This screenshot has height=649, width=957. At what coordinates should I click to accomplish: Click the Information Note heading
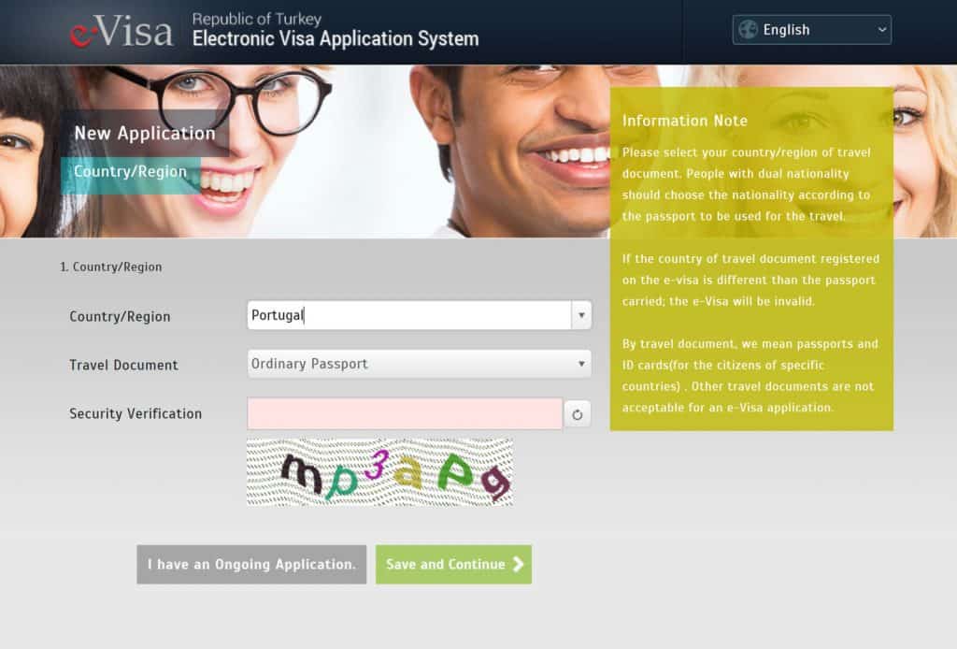[685, 121]
